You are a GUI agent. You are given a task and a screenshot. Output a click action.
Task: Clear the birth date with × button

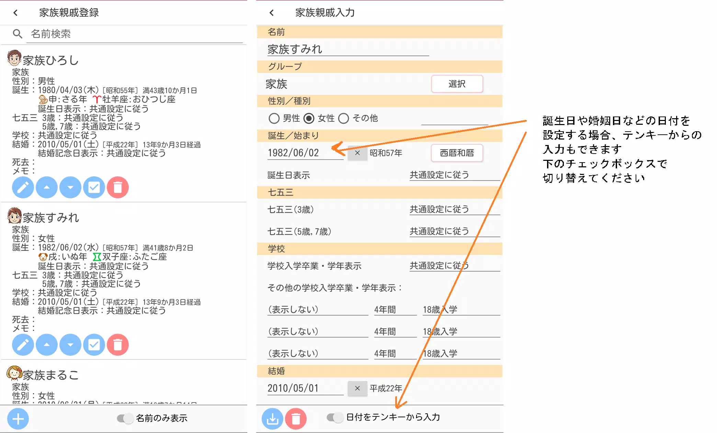(357, 153)
